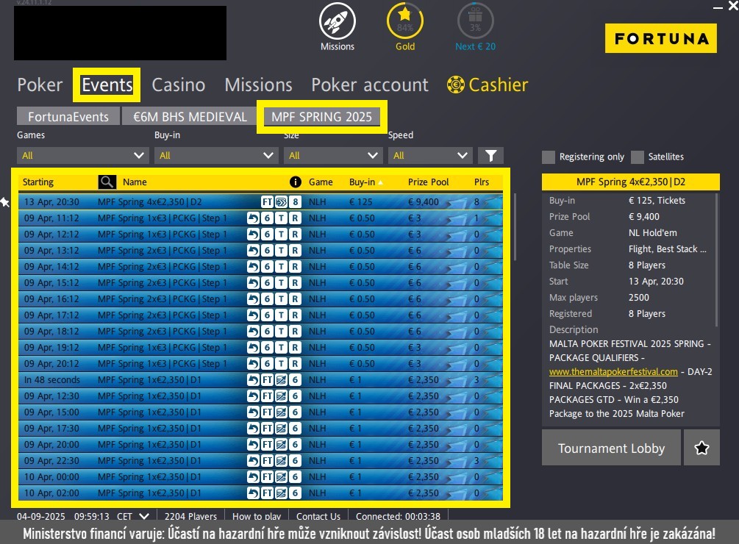The image size is (739, 544).
Task: Sort the table by Game column
Action: 321,182
